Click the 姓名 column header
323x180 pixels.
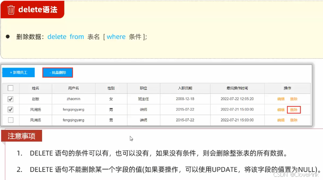tap(36, 88)
